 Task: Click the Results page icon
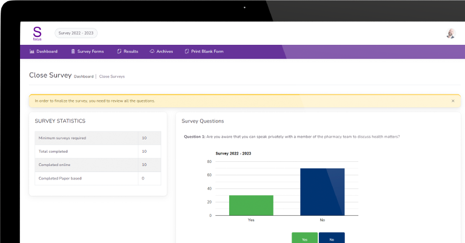point(119,52)
